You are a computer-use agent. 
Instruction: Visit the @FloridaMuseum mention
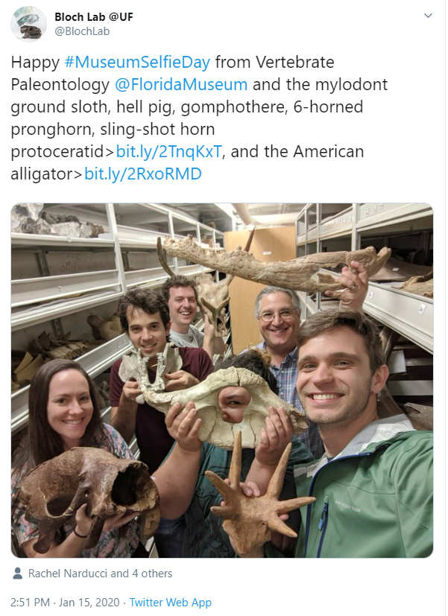[x=181, y=84]
